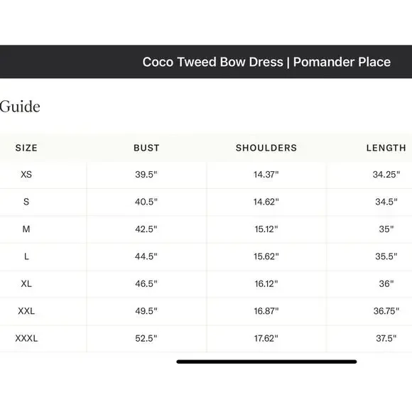This screenshot has height=412, width=412.
Task: Select the SHOULDERS column header
Action: (266, 148)
